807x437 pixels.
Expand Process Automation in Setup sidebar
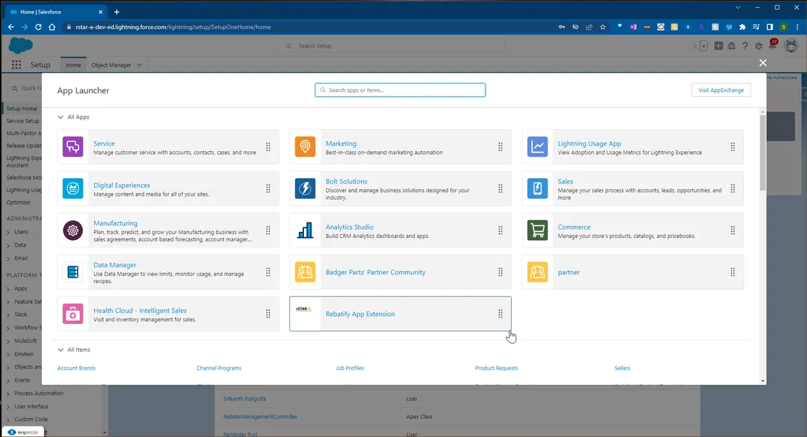coord(8,393)
